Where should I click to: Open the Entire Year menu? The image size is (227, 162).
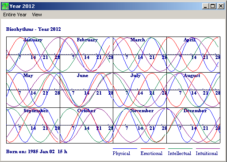tap(15, 15)
